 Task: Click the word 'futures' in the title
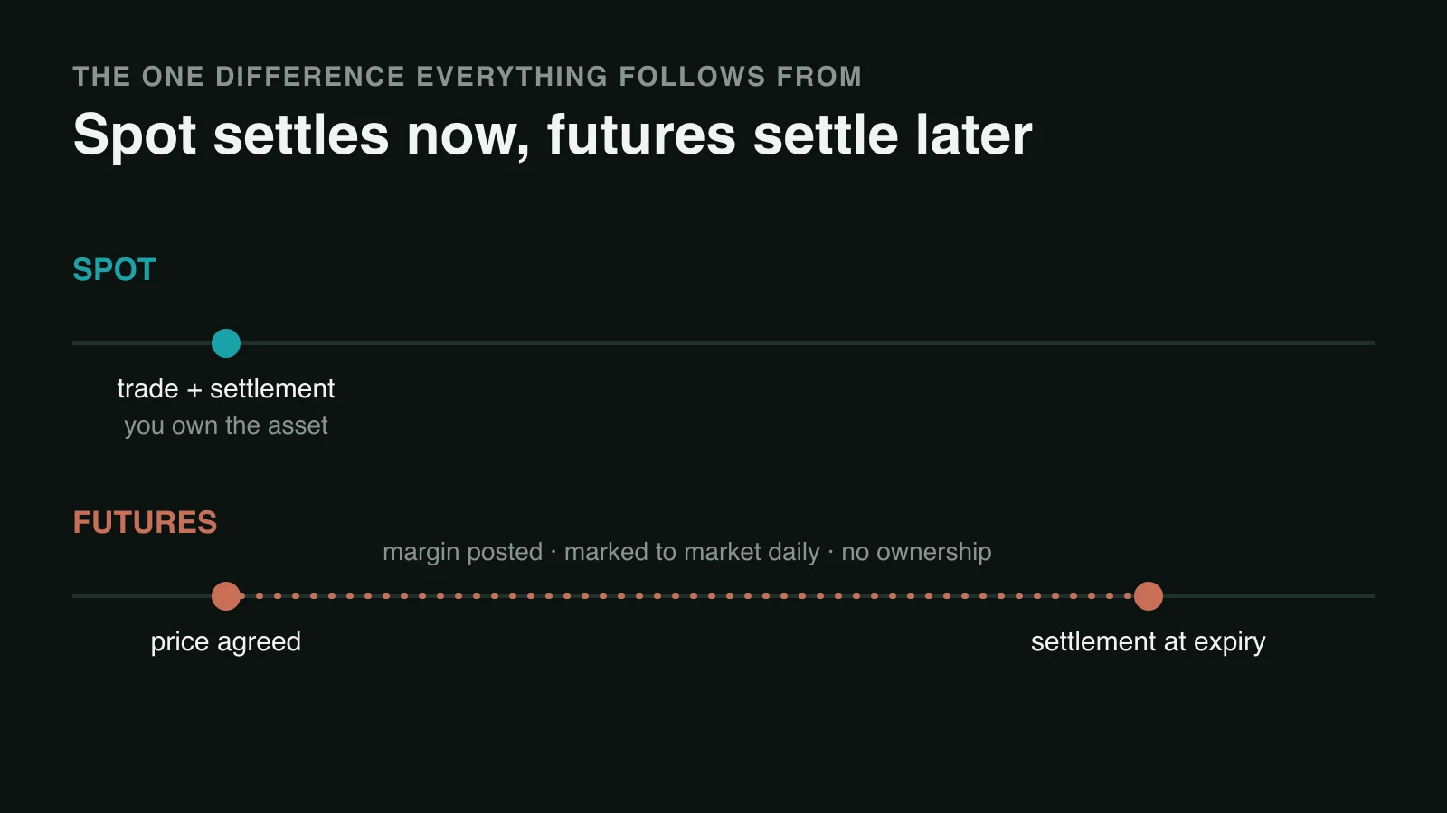(641, 135)
